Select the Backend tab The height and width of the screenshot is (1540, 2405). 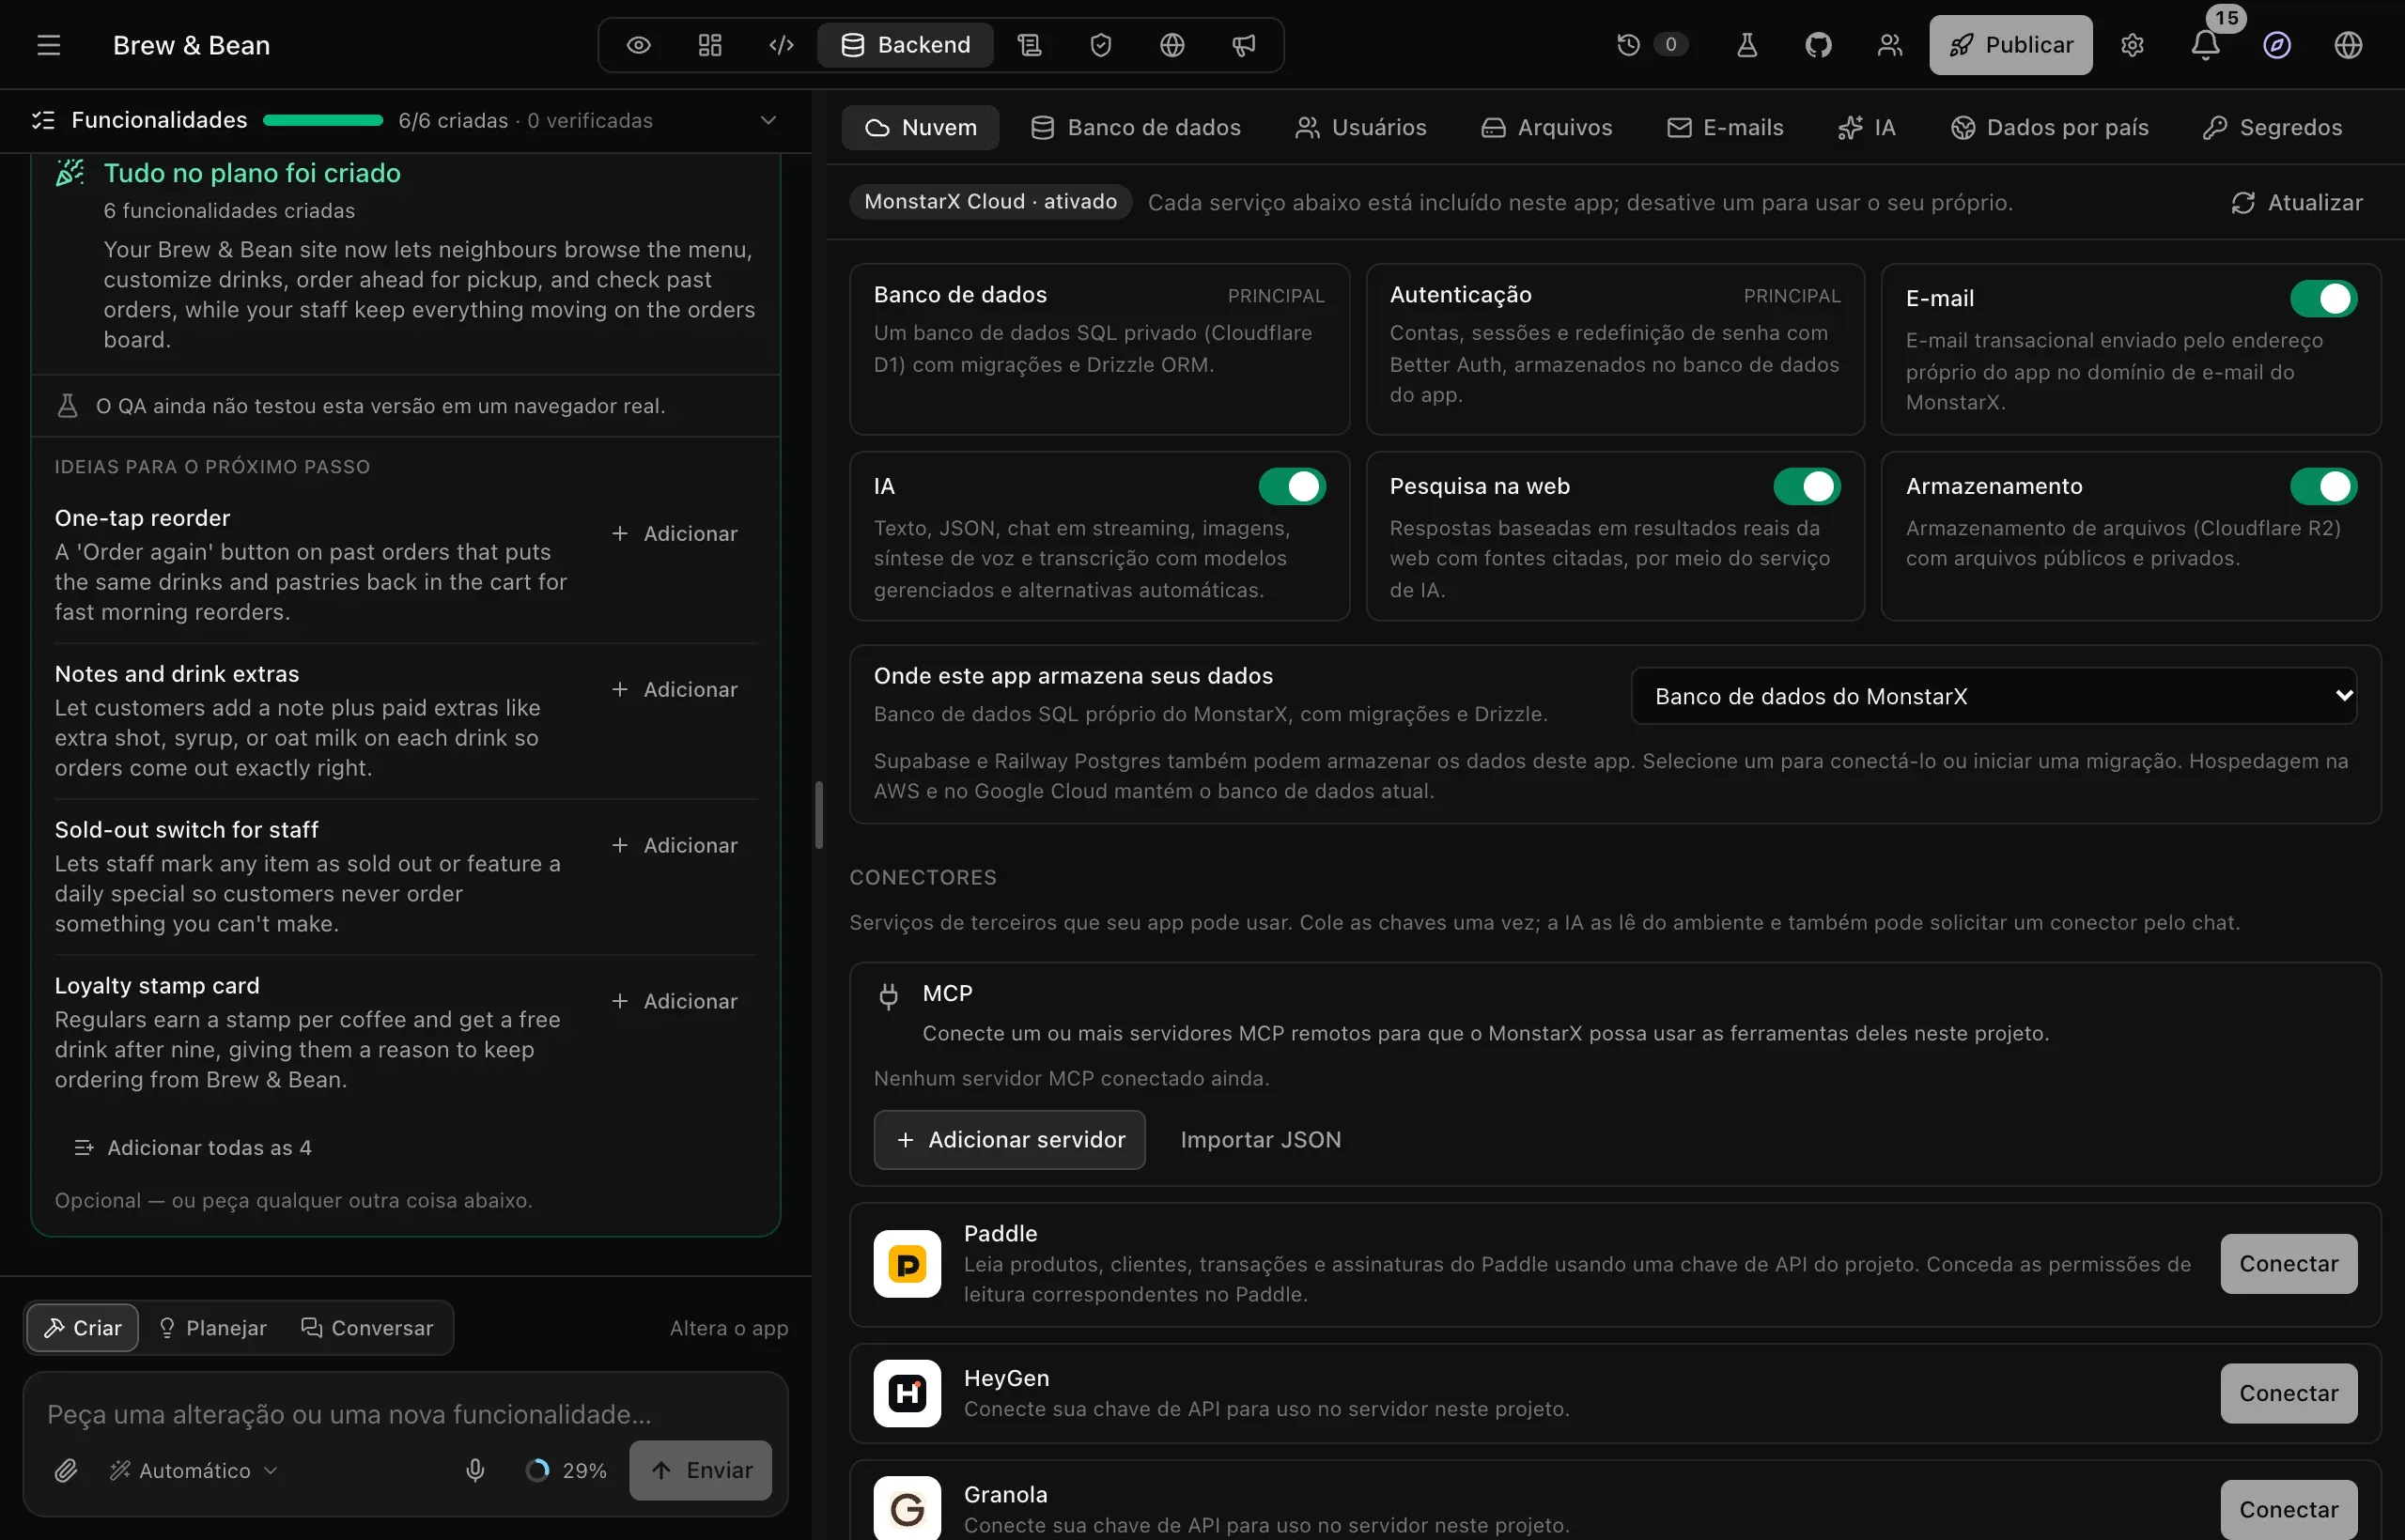pos(906,45)
